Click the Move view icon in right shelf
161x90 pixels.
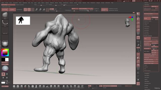(138, 58)
